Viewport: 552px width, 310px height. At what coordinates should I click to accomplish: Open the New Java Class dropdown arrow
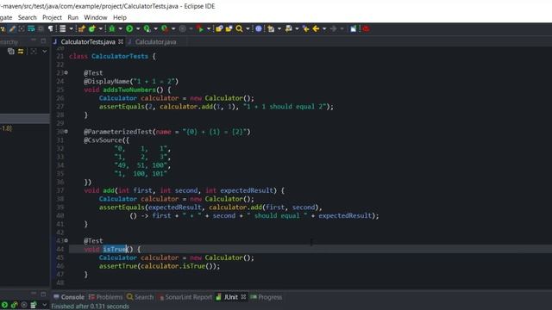pyautogui.click(x=101, y=28)
